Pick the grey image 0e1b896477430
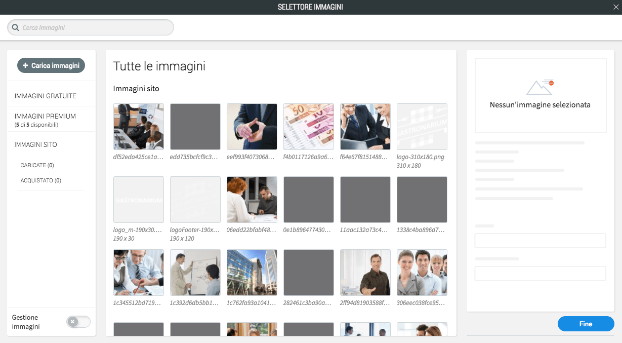 (x=309, y=200)
